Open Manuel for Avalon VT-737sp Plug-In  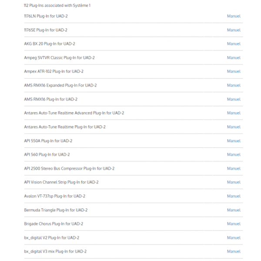coord(234,196)
